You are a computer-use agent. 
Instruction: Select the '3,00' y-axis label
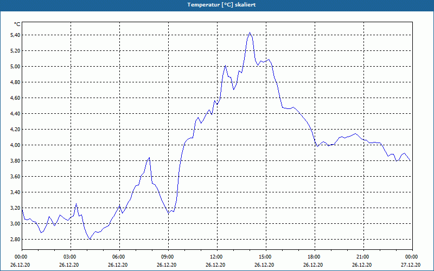pos(15,224)
